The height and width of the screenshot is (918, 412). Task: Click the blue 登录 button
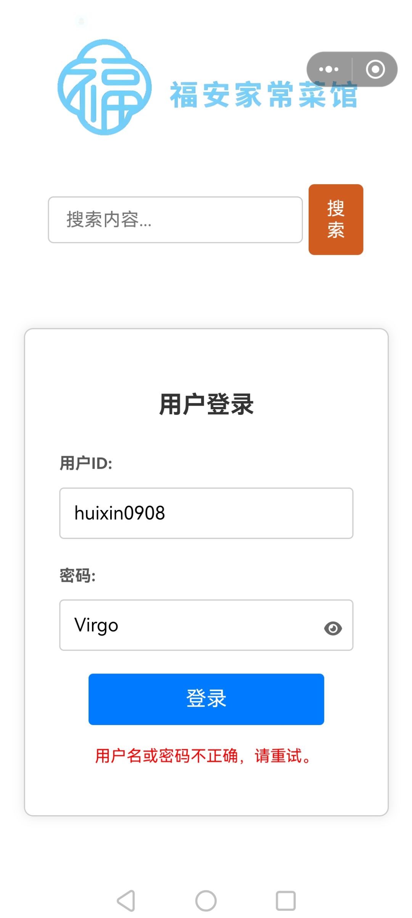pos(206,699)
